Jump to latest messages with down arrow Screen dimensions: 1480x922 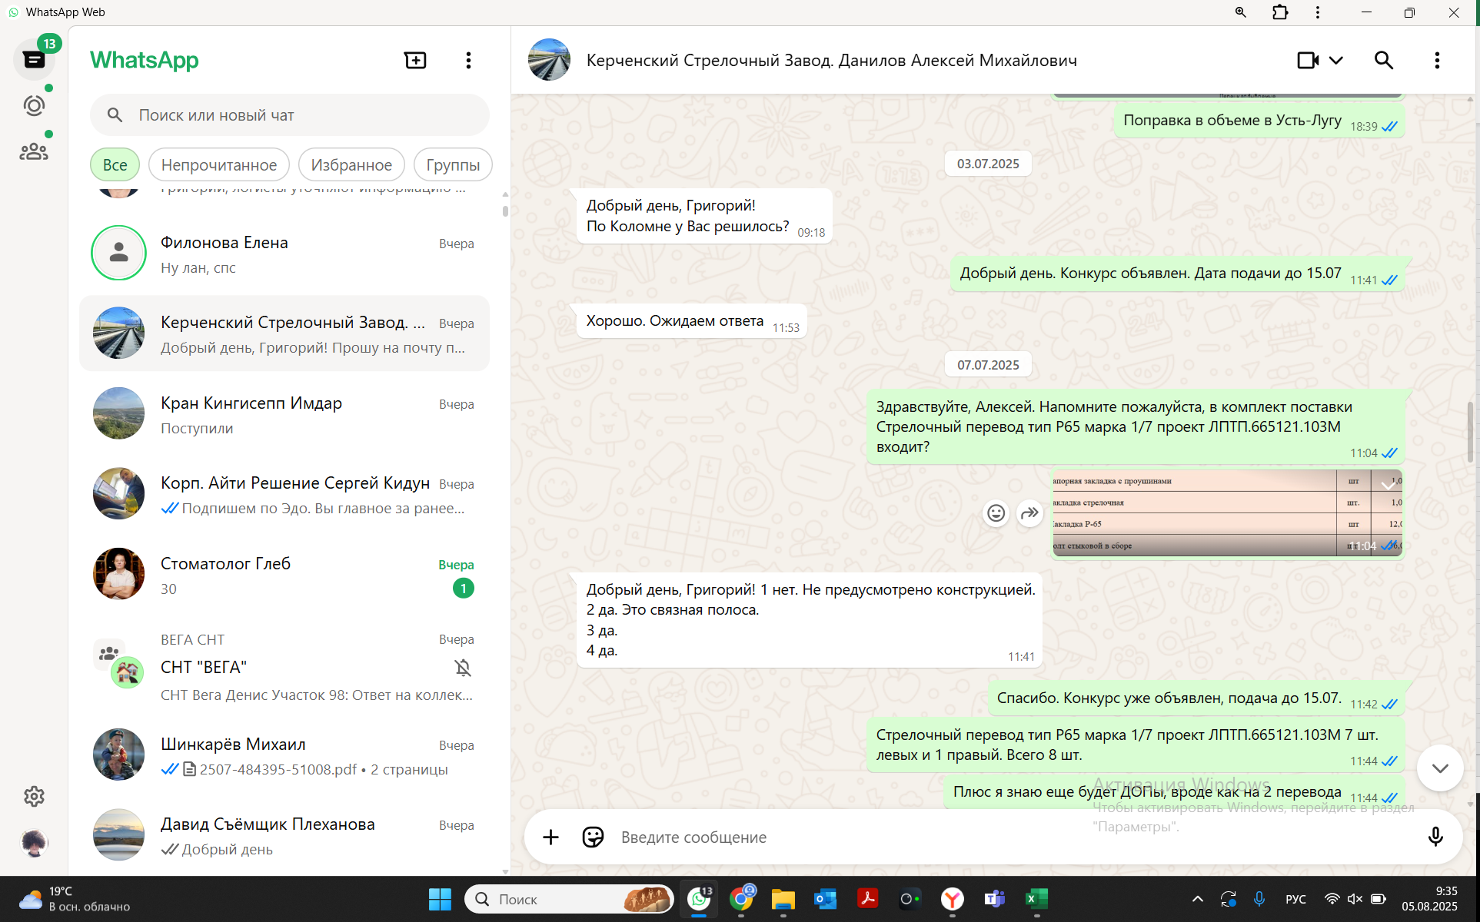1440,768
